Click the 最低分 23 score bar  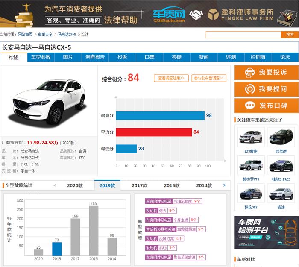126,149
